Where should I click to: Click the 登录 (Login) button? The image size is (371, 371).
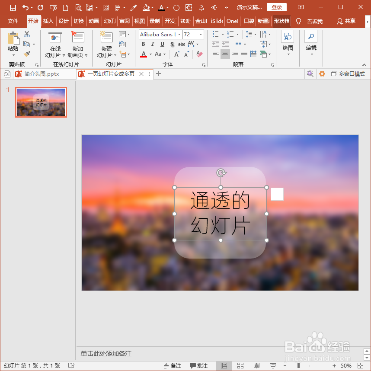(276, 7)
